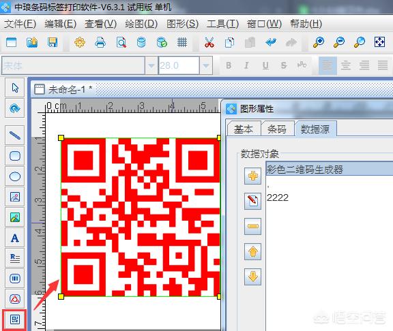Open the font size dropdown arrow
Screen dimensions: 393x331
(206, 65)
